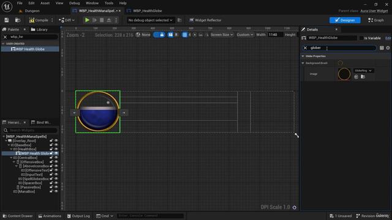Viewport: 392px width, 220px height.
Task: Open compile options three-dot menu
Action: (52, 20)
